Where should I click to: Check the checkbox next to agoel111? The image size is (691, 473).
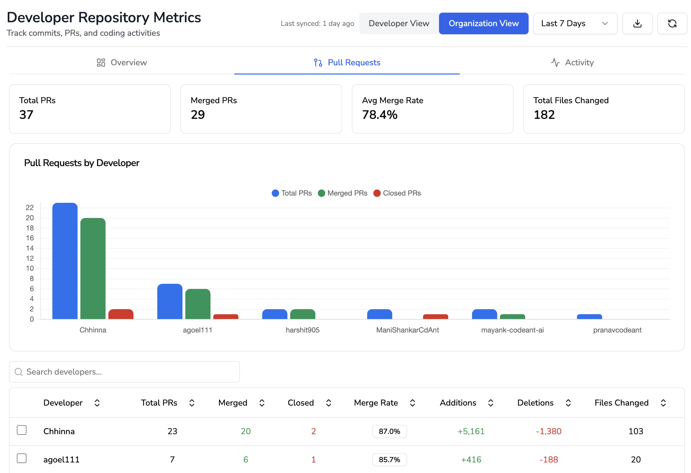click(x=21, y=459)
